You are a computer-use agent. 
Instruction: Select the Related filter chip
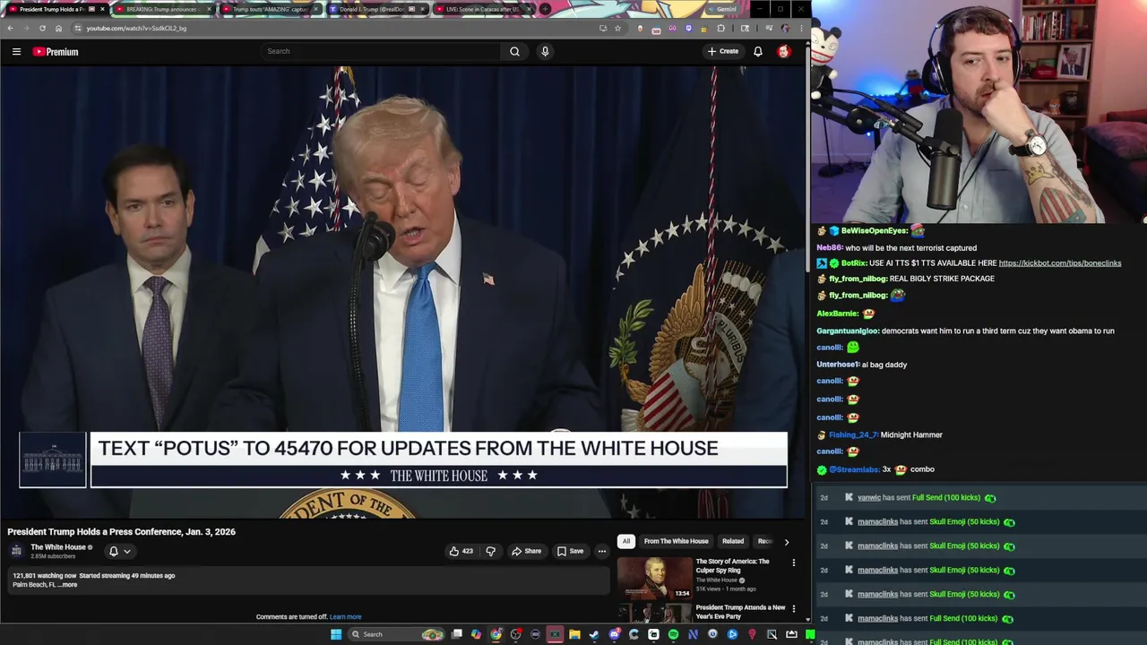[733, 541]
